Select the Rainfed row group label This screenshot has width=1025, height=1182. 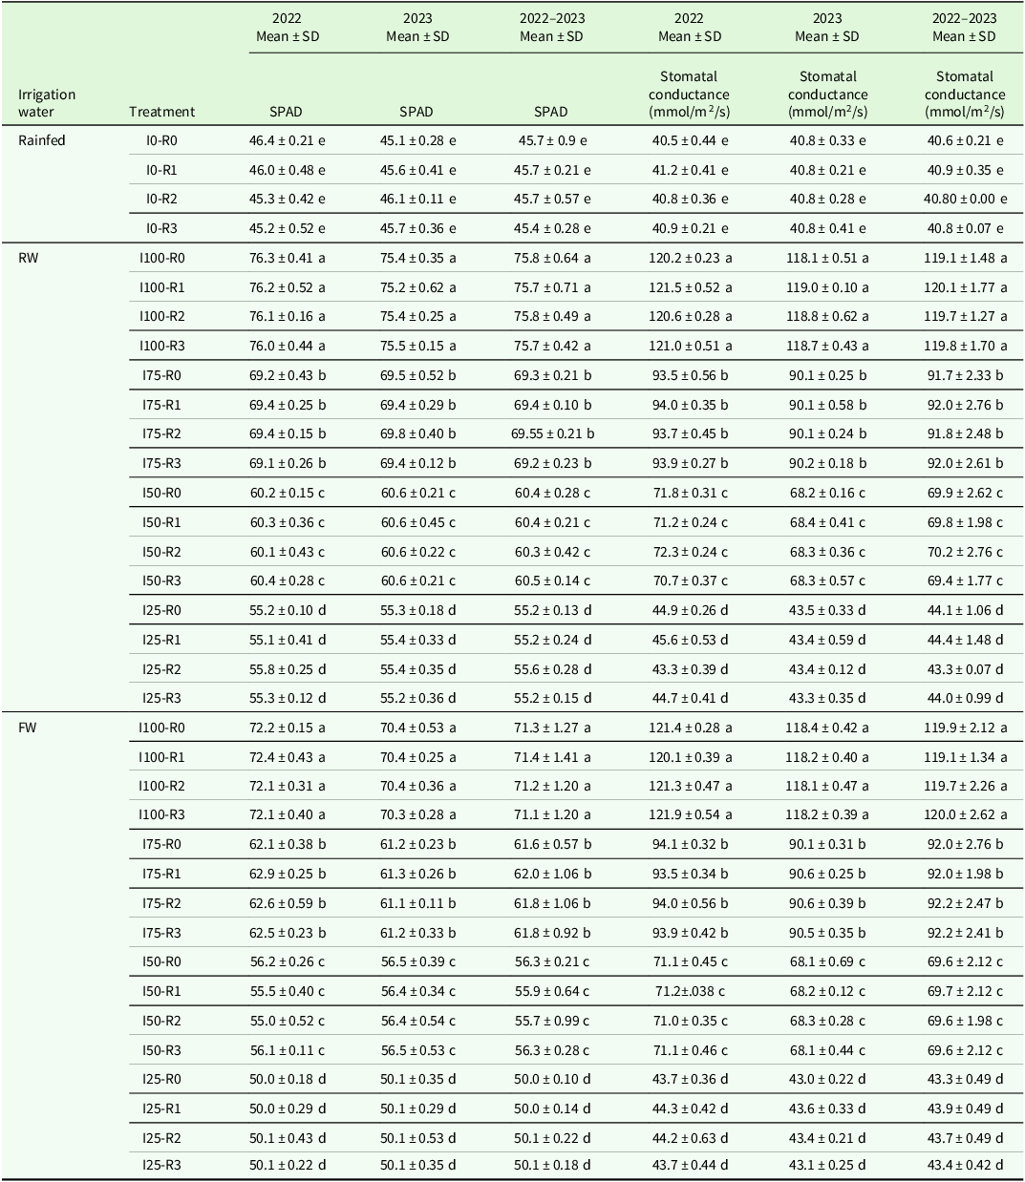click(x=42, y=140)
